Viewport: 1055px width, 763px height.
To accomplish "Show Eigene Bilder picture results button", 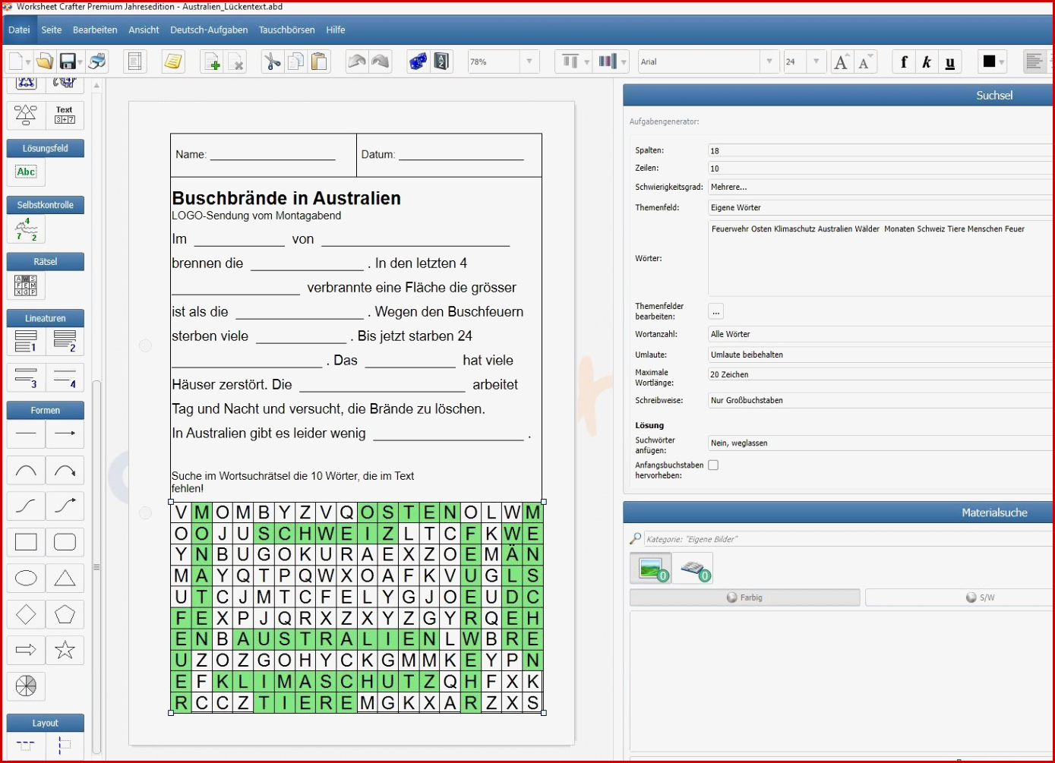I will 652,568.
